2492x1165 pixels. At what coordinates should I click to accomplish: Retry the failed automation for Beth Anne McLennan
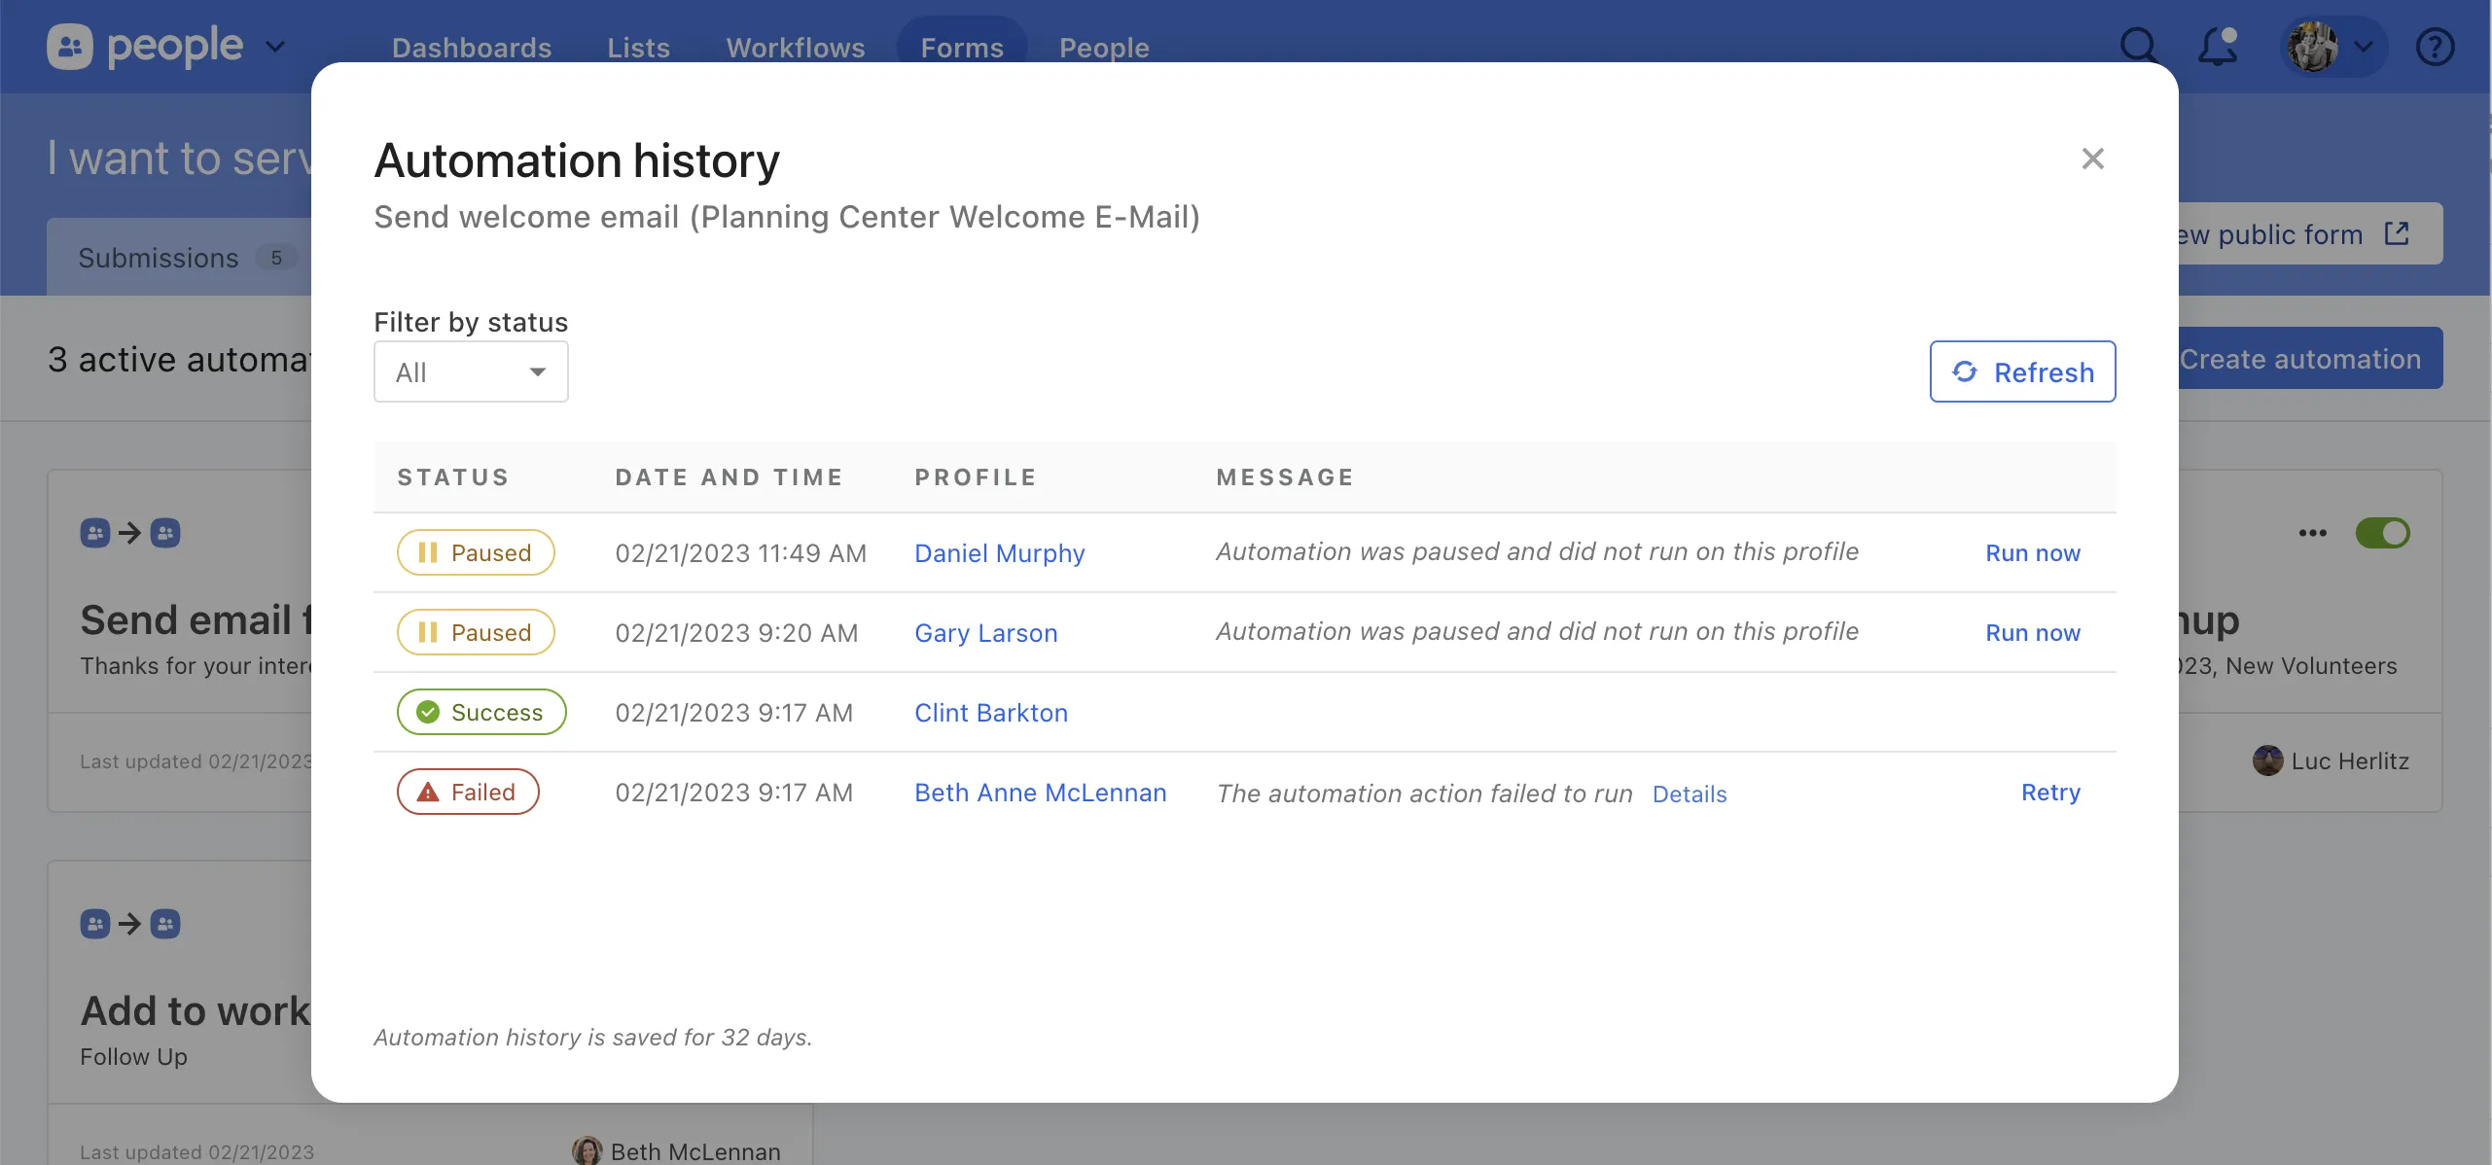(x=2050, y=793)
